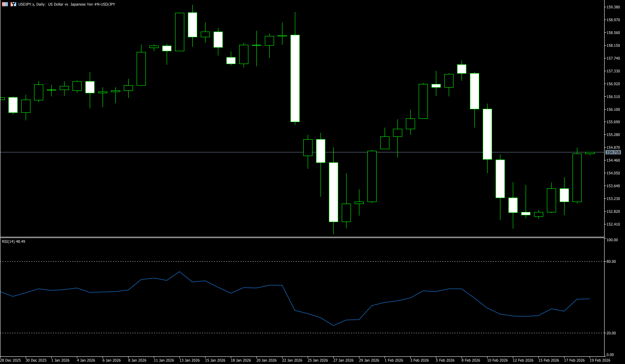Screen dimensions: 625x364
Task: Open the One Click Trading panel icon
Action: pos(5,4)
